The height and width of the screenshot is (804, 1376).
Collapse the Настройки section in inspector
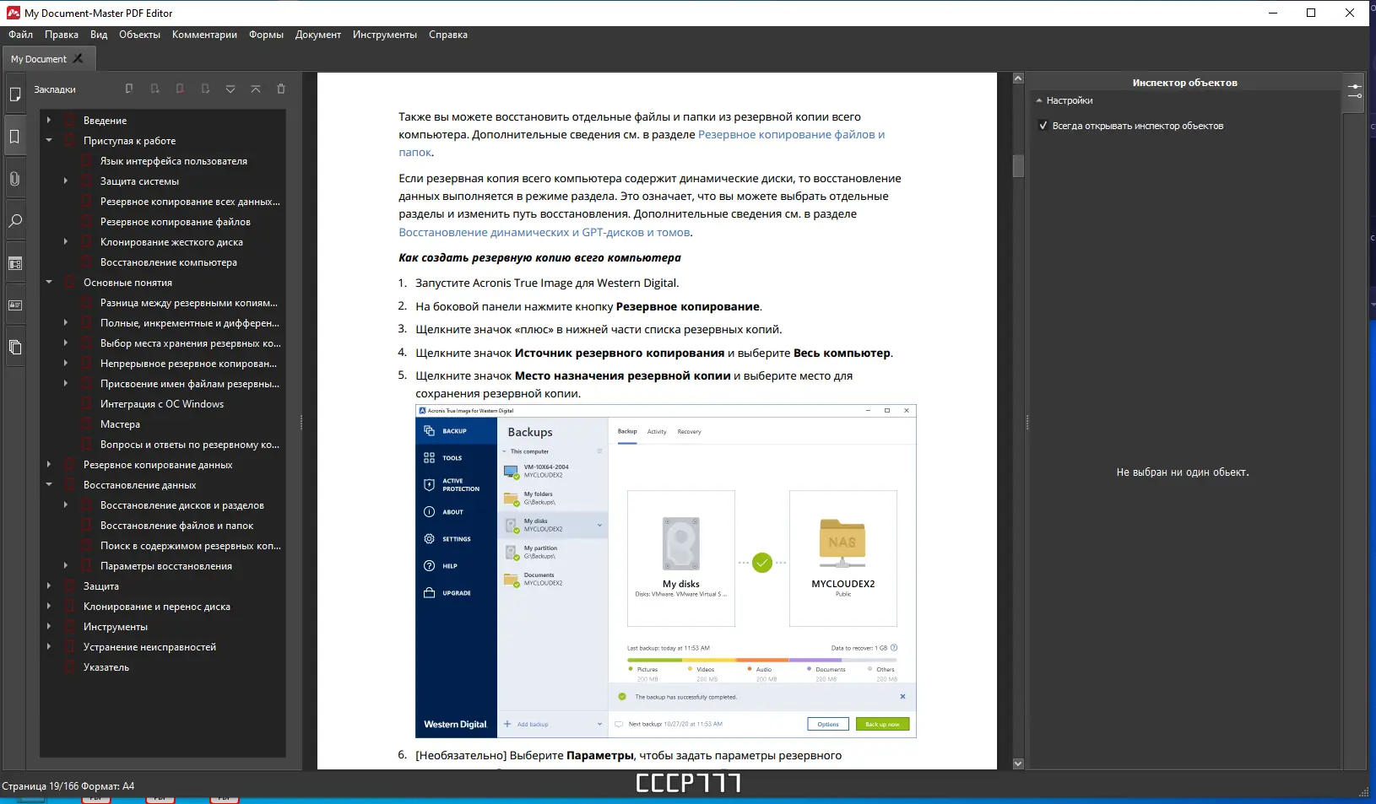(x=1039, y=100)
